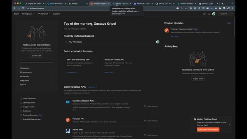Screen dimensions: 247x139
Task: Bookmark this page with star icon
Action: point(186,8)
